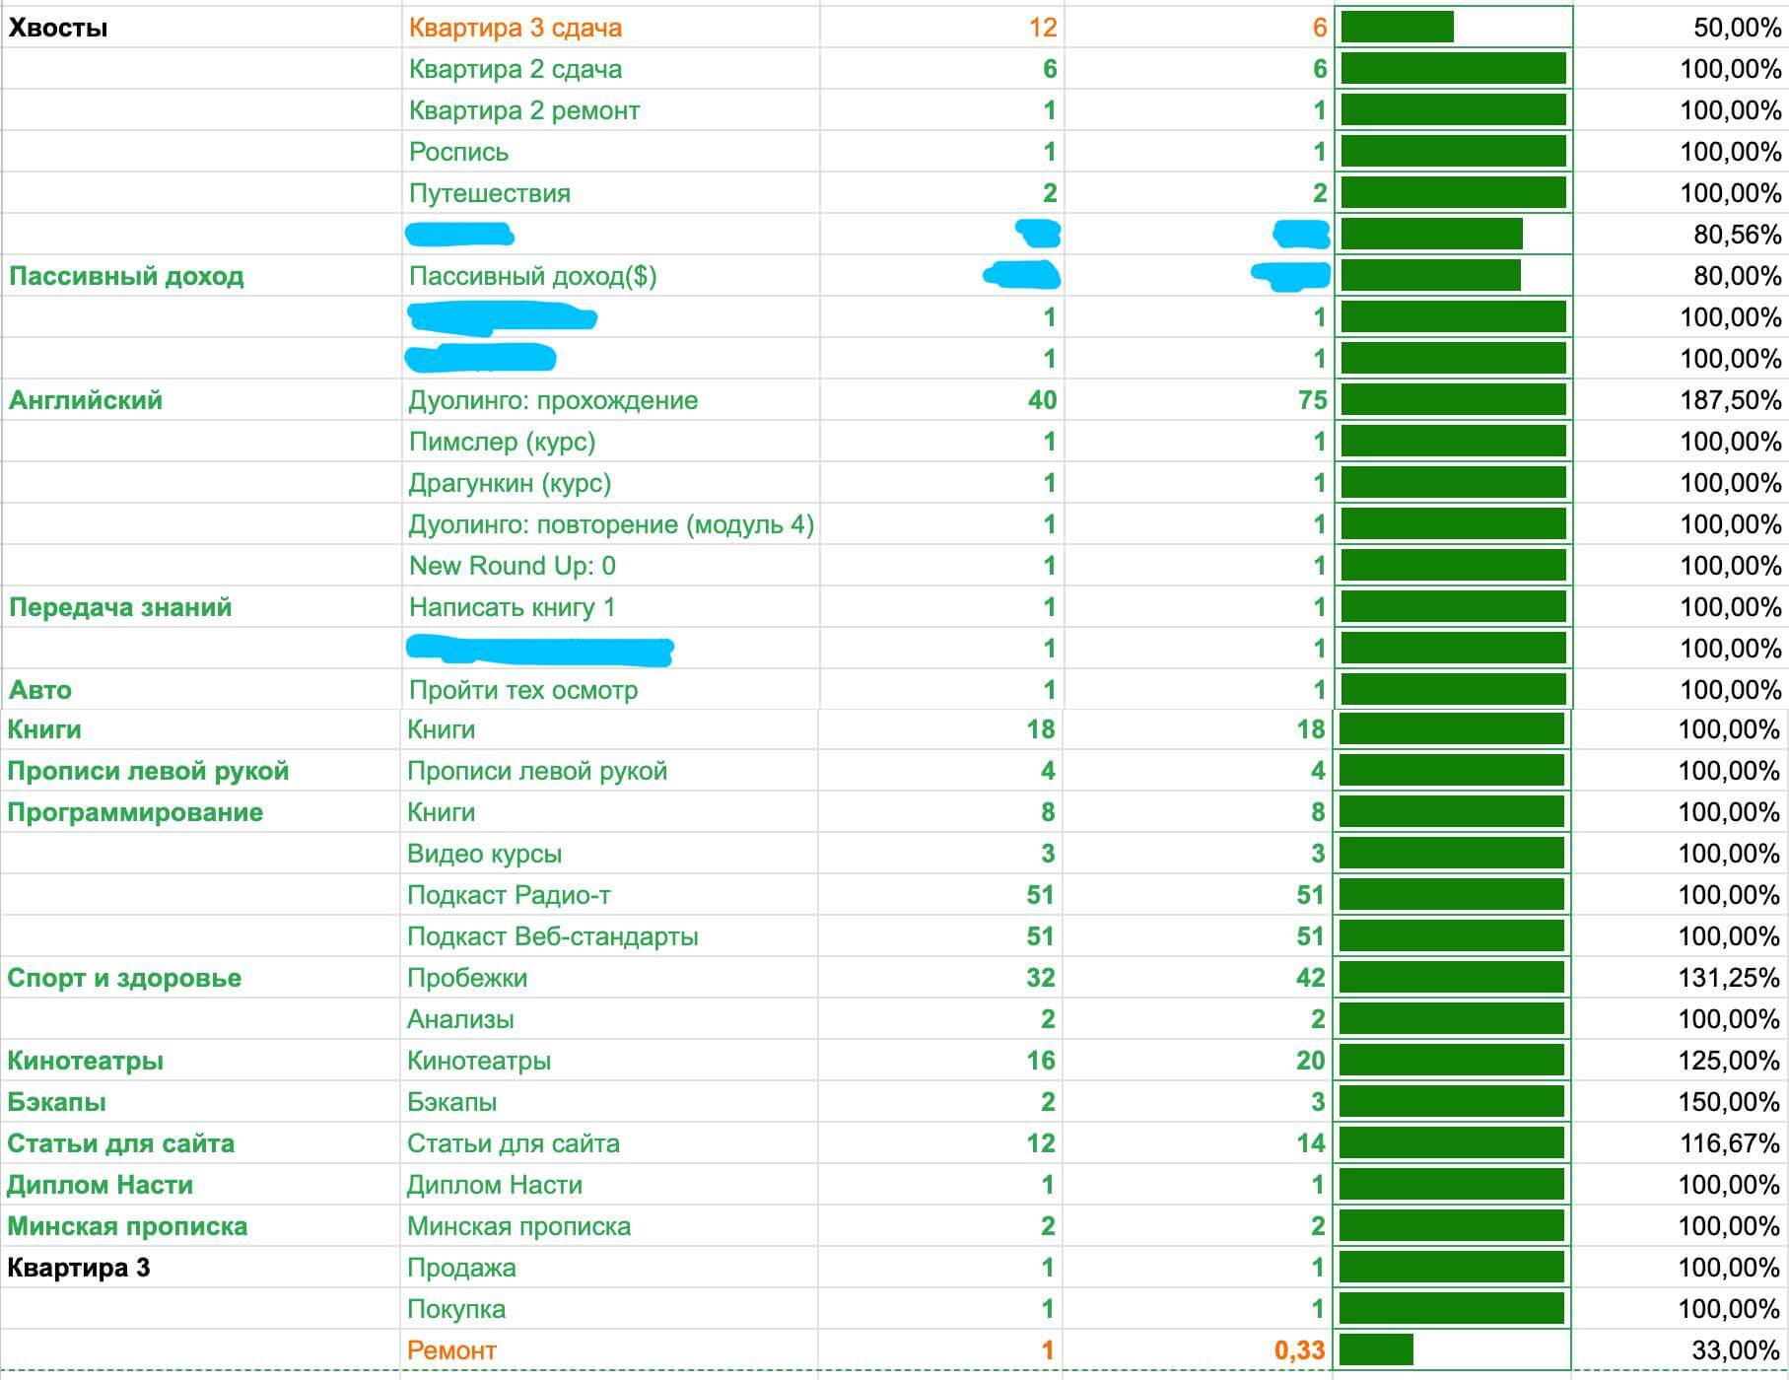1789x1380 pixels.
Task: Select the "Роспись" task cell
Action: coord(459,152)
